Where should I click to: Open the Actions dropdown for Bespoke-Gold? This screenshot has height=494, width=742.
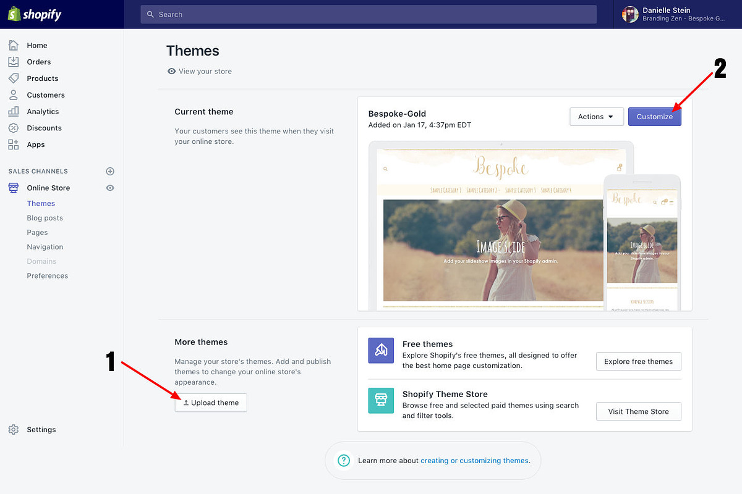596,116
